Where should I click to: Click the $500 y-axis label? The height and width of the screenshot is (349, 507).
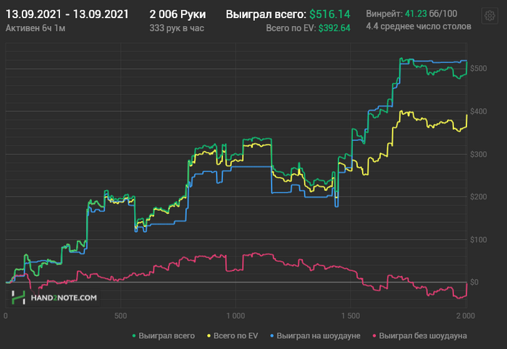(479, 69)
